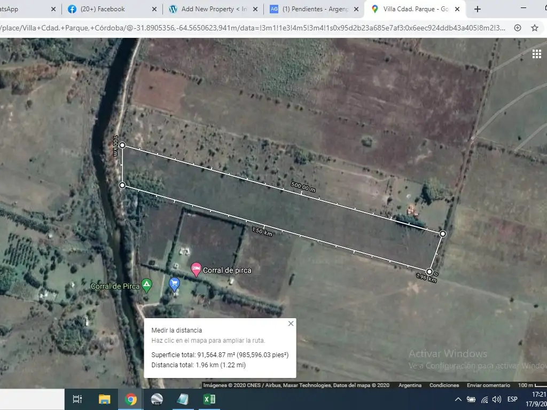Open File Explorer from the taskbar
This screenshot has height=410, width=547.
click(105, 399)
